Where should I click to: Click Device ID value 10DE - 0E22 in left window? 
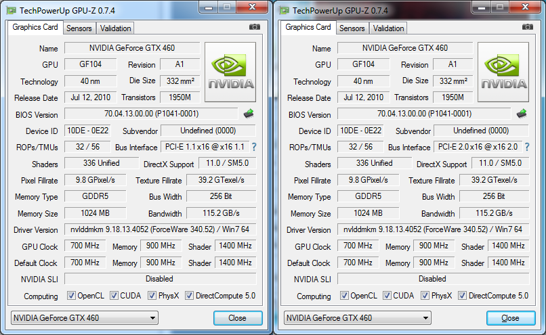87,131
